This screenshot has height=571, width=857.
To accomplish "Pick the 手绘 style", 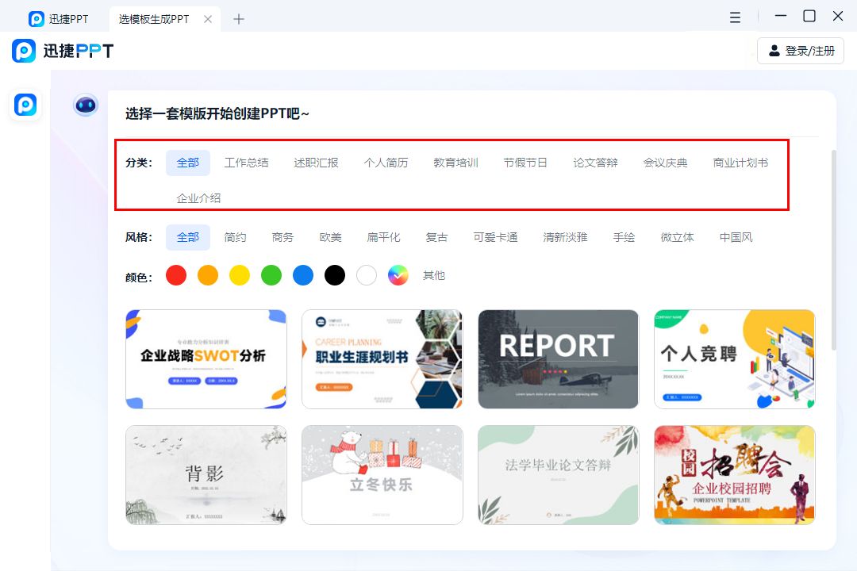I will click(624, 237).
